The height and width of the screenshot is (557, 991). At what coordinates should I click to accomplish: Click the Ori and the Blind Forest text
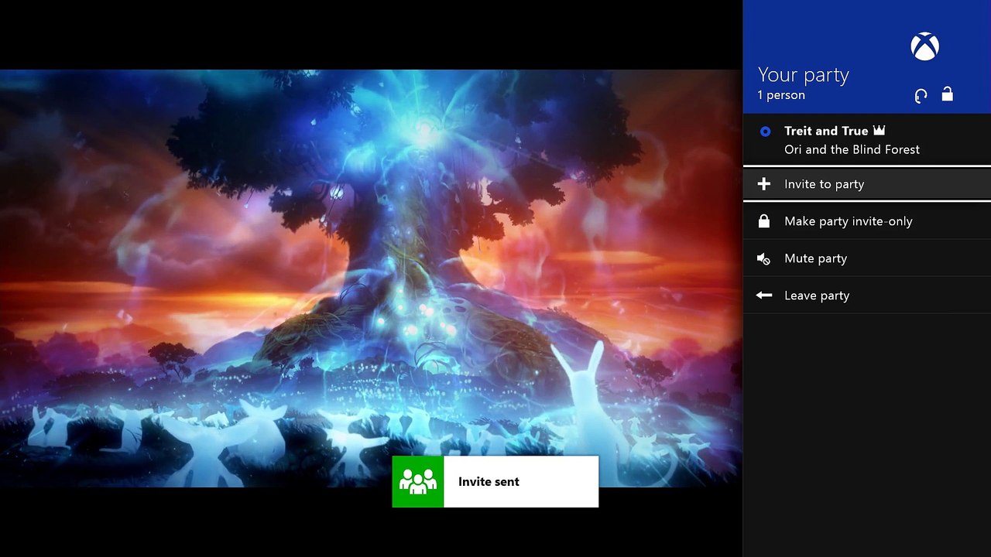click(x=852, y=150)
